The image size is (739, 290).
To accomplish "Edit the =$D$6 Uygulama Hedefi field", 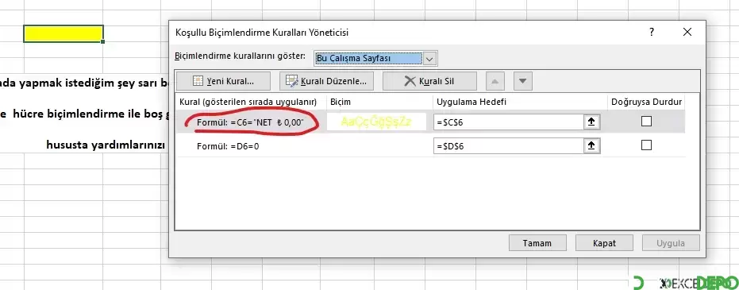I will pyautogui.click(x=510, y=146).
